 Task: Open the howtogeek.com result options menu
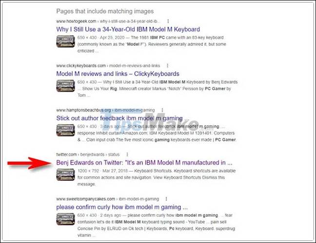168,21
